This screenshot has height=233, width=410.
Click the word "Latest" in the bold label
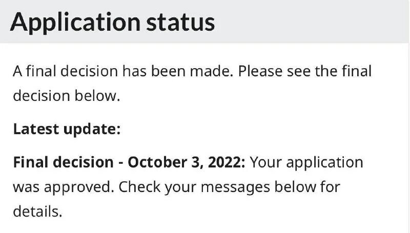point(36,129)
